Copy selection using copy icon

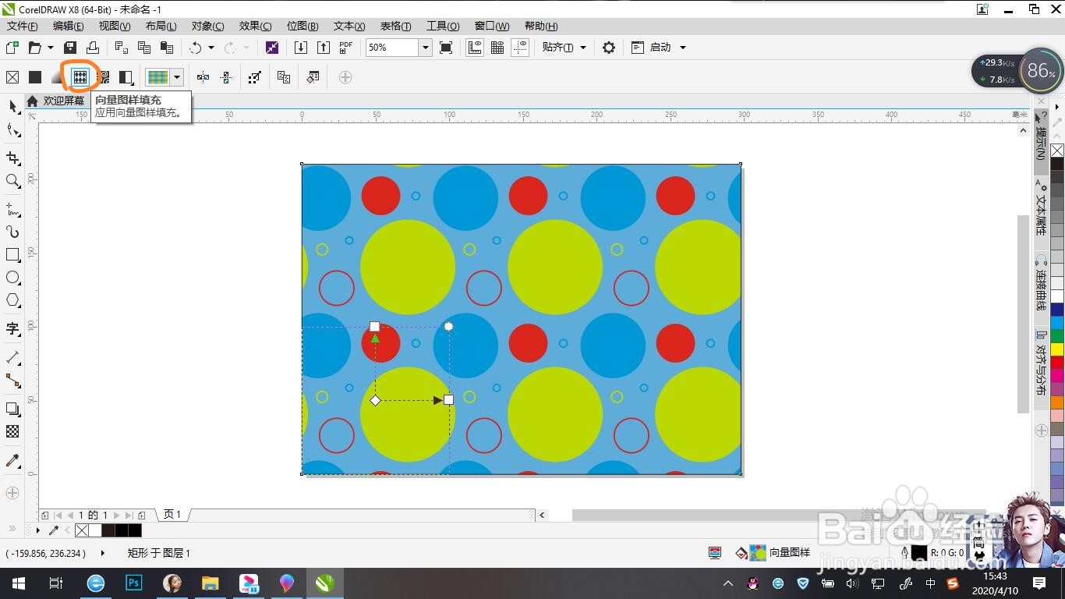pyautogui.click(x=144, y=48)
